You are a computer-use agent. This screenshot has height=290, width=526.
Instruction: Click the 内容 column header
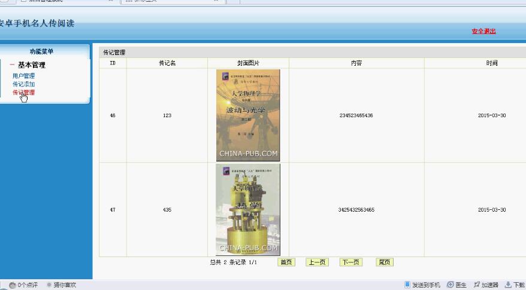356,63
